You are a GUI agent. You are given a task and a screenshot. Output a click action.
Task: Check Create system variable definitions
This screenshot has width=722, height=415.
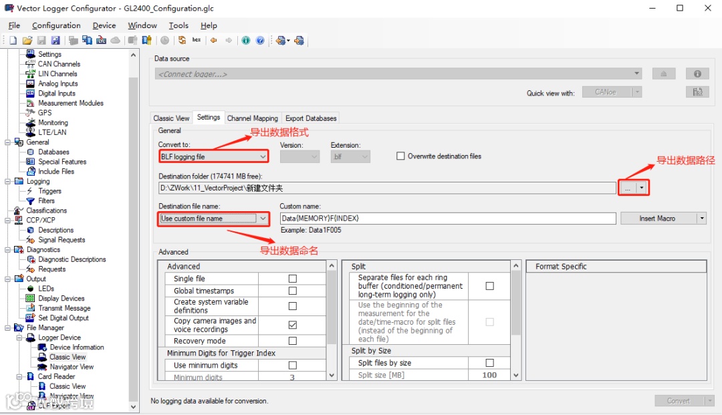(292, 306)
